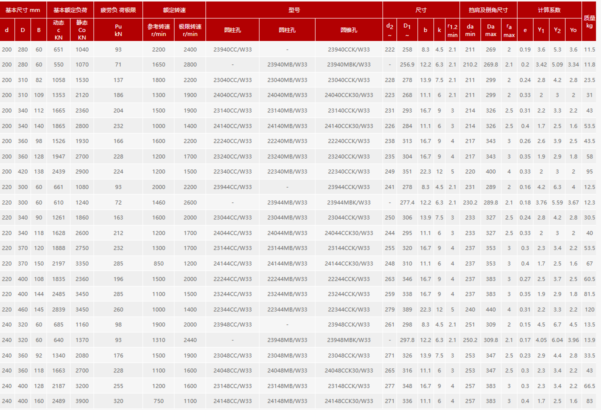Open the 23940MBK/W33 bearing entry
This screenshot has width=601, height=410.
[x=349, y=64]
